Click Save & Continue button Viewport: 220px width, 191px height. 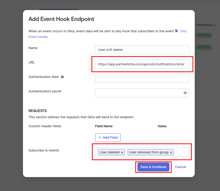coord(153,167)
